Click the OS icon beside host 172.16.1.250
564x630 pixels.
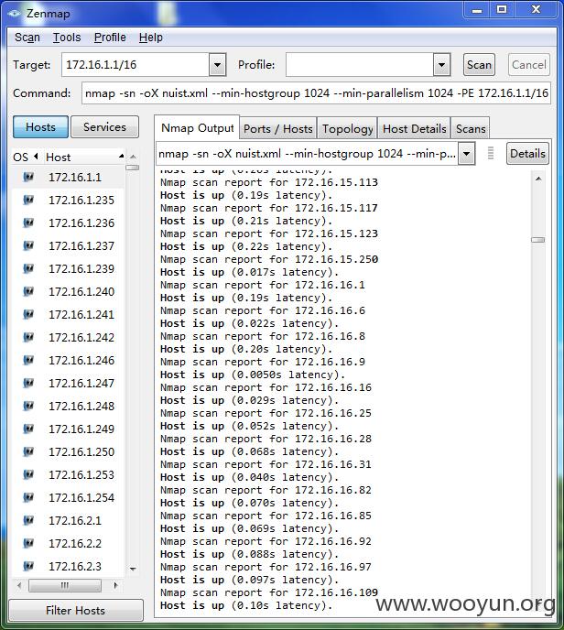tap(28, 451)
